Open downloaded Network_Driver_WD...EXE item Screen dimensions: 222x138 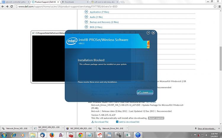tap(15, 128)
